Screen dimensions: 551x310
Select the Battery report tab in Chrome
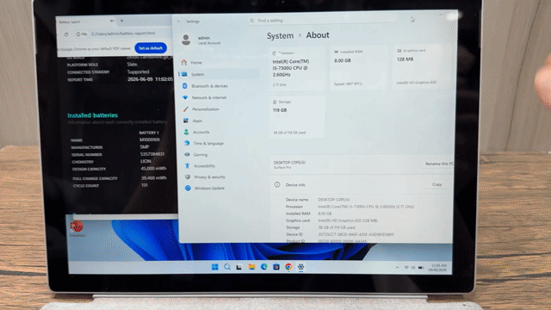(85, 22)
